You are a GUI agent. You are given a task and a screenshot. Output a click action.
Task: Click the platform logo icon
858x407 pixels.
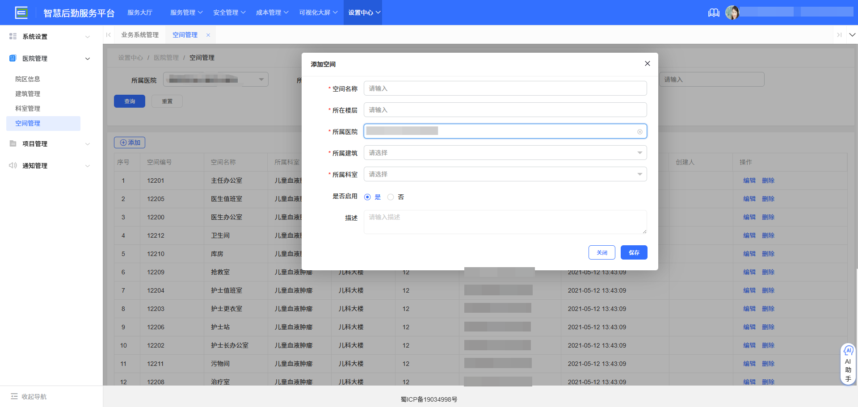(x=21, y=13)
